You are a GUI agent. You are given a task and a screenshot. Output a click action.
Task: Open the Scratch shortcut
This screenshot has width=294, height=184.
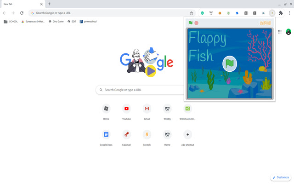pos(147,138)
